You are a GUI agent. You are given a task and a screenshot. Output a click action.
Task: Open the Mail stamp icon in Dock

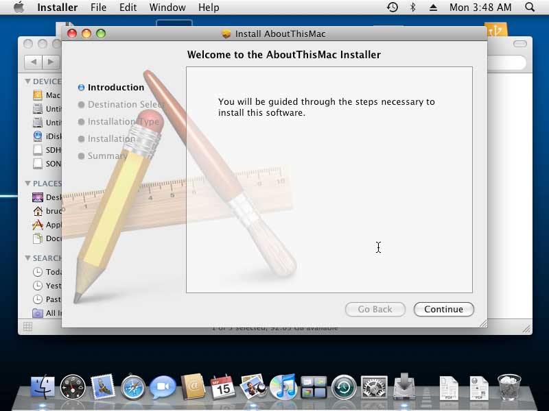[102, 387]
